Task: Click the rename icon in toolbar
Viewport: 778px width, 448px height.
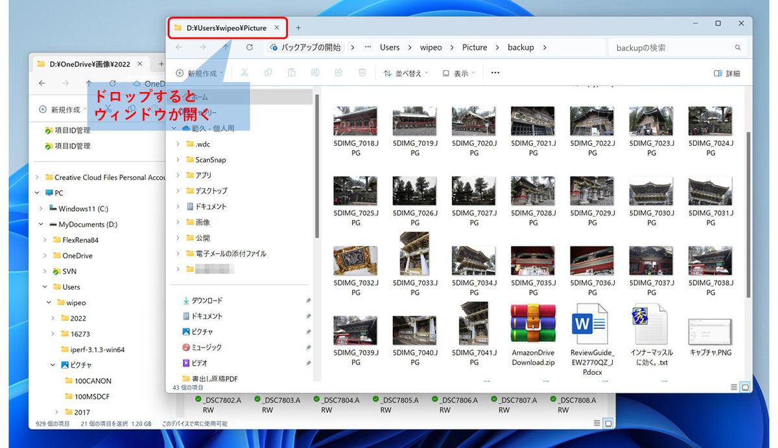Action: (x=315, y=73)
